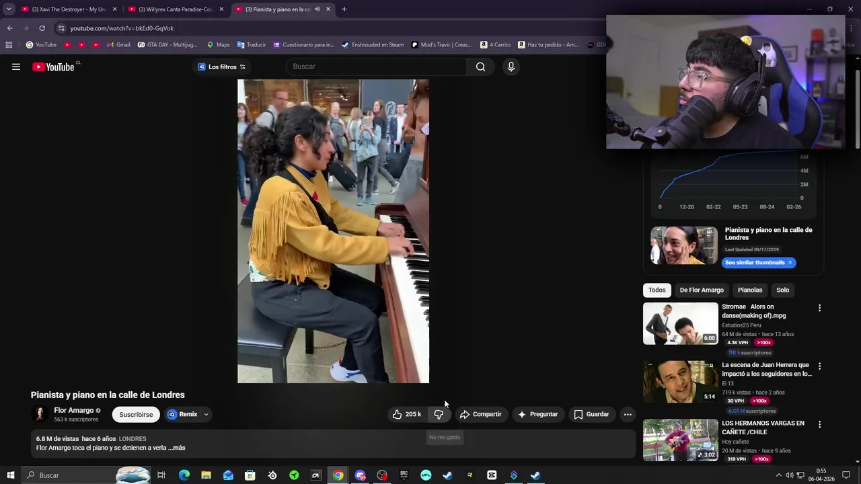Like the video with thumbs up
The width and height of the screenshot is (861, 484).
click(x=407, y=414)
